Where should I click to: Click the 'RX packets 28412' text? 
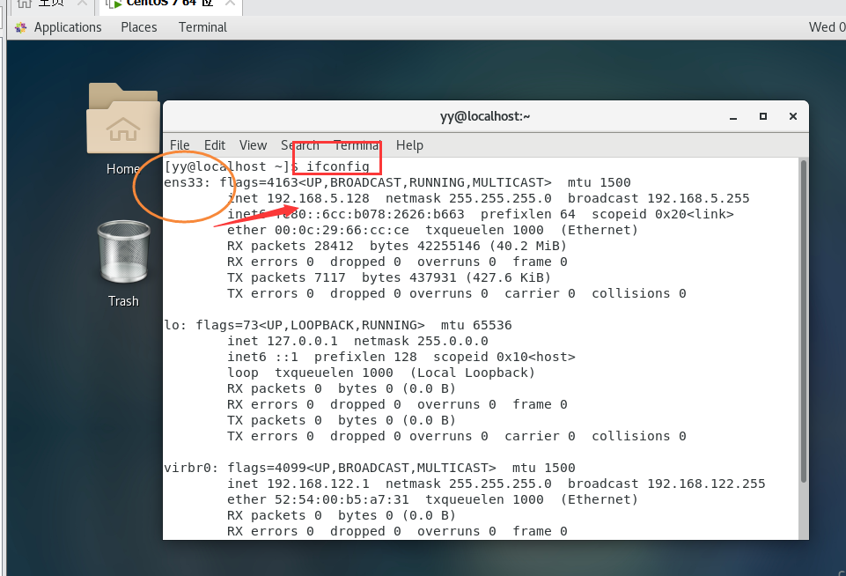pos(291,246)
